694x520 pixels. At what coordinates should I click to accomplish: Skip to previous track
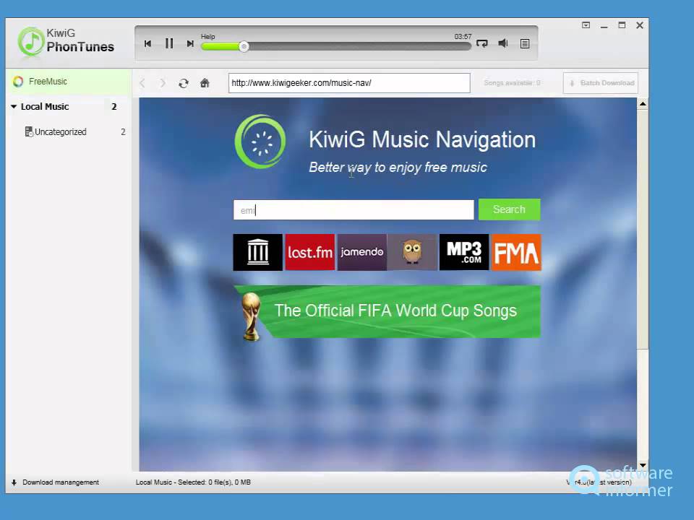pos(147,43)
